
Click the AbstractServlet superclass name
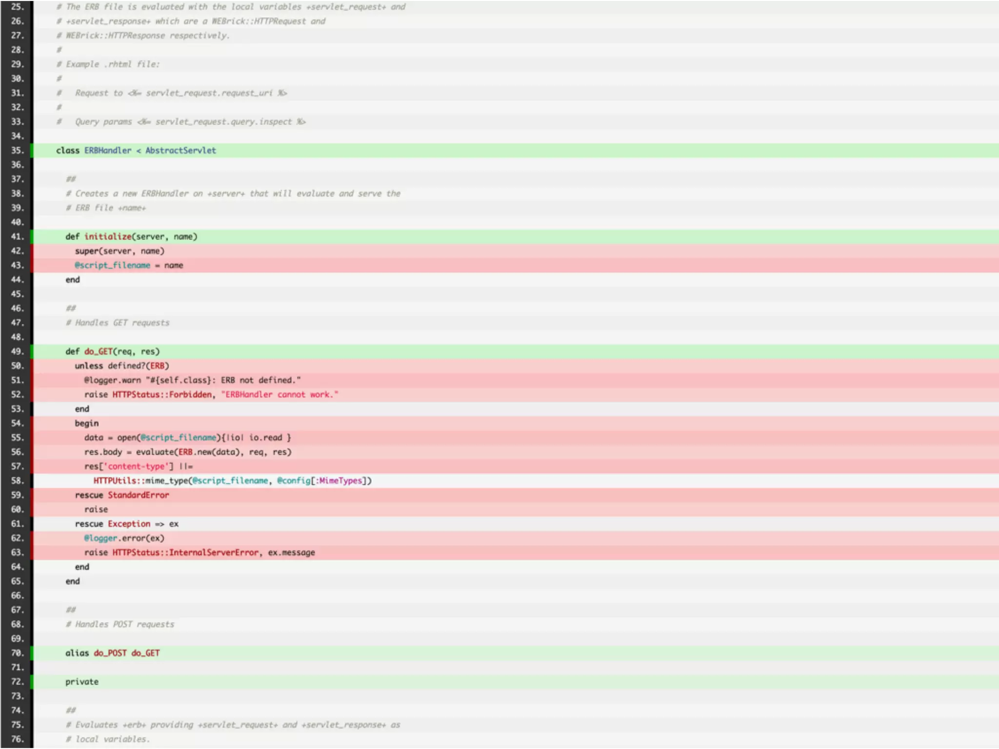(x=180, y=151)
